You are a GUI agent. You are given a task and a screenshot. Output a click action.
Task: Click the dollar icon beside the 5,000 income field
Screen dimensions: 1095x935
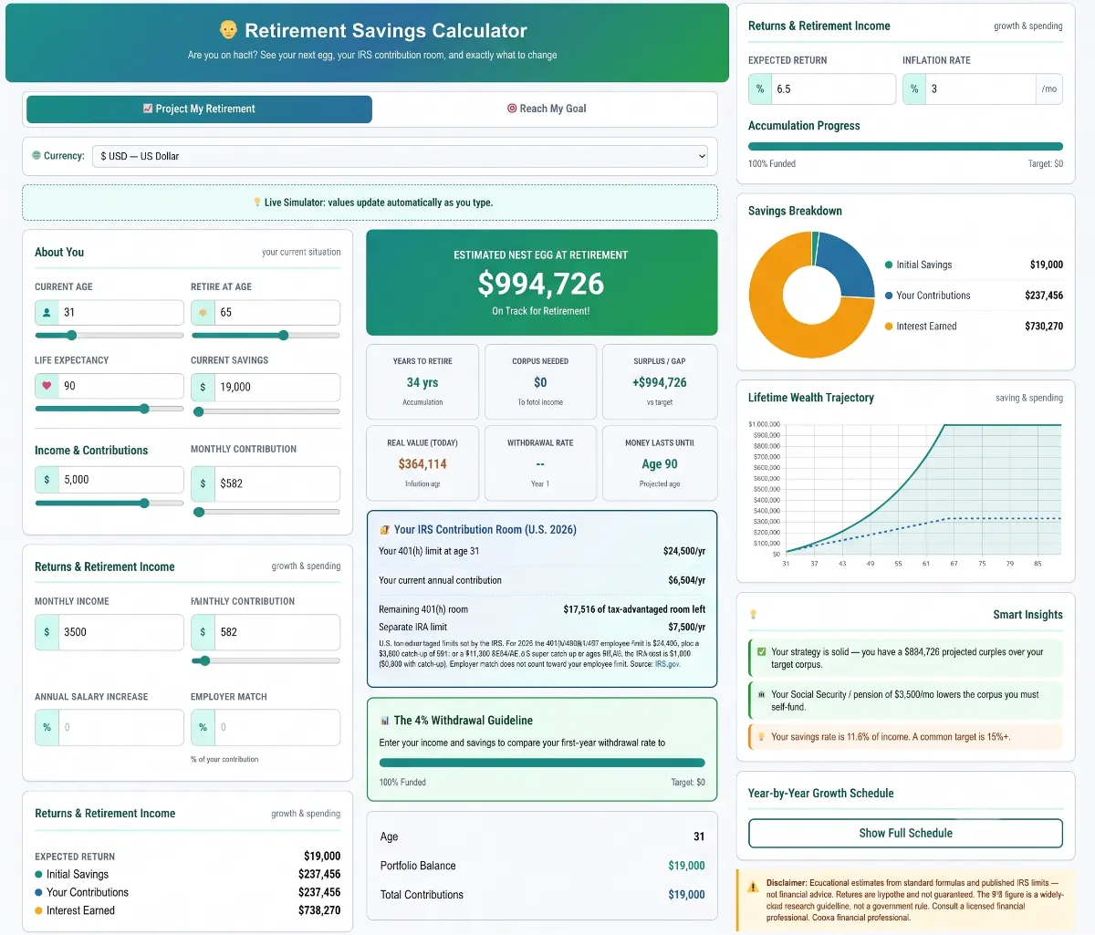coord(47,479)
